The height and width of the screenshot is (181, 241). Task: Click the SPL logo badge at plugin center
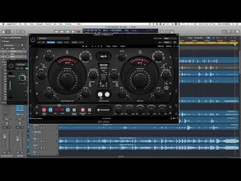click(103, 56)
